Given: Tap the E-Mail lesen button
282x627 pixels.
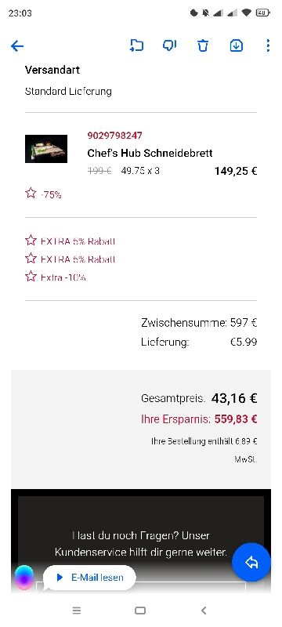Looking at the screenshot, I should [x=90, y=578].
